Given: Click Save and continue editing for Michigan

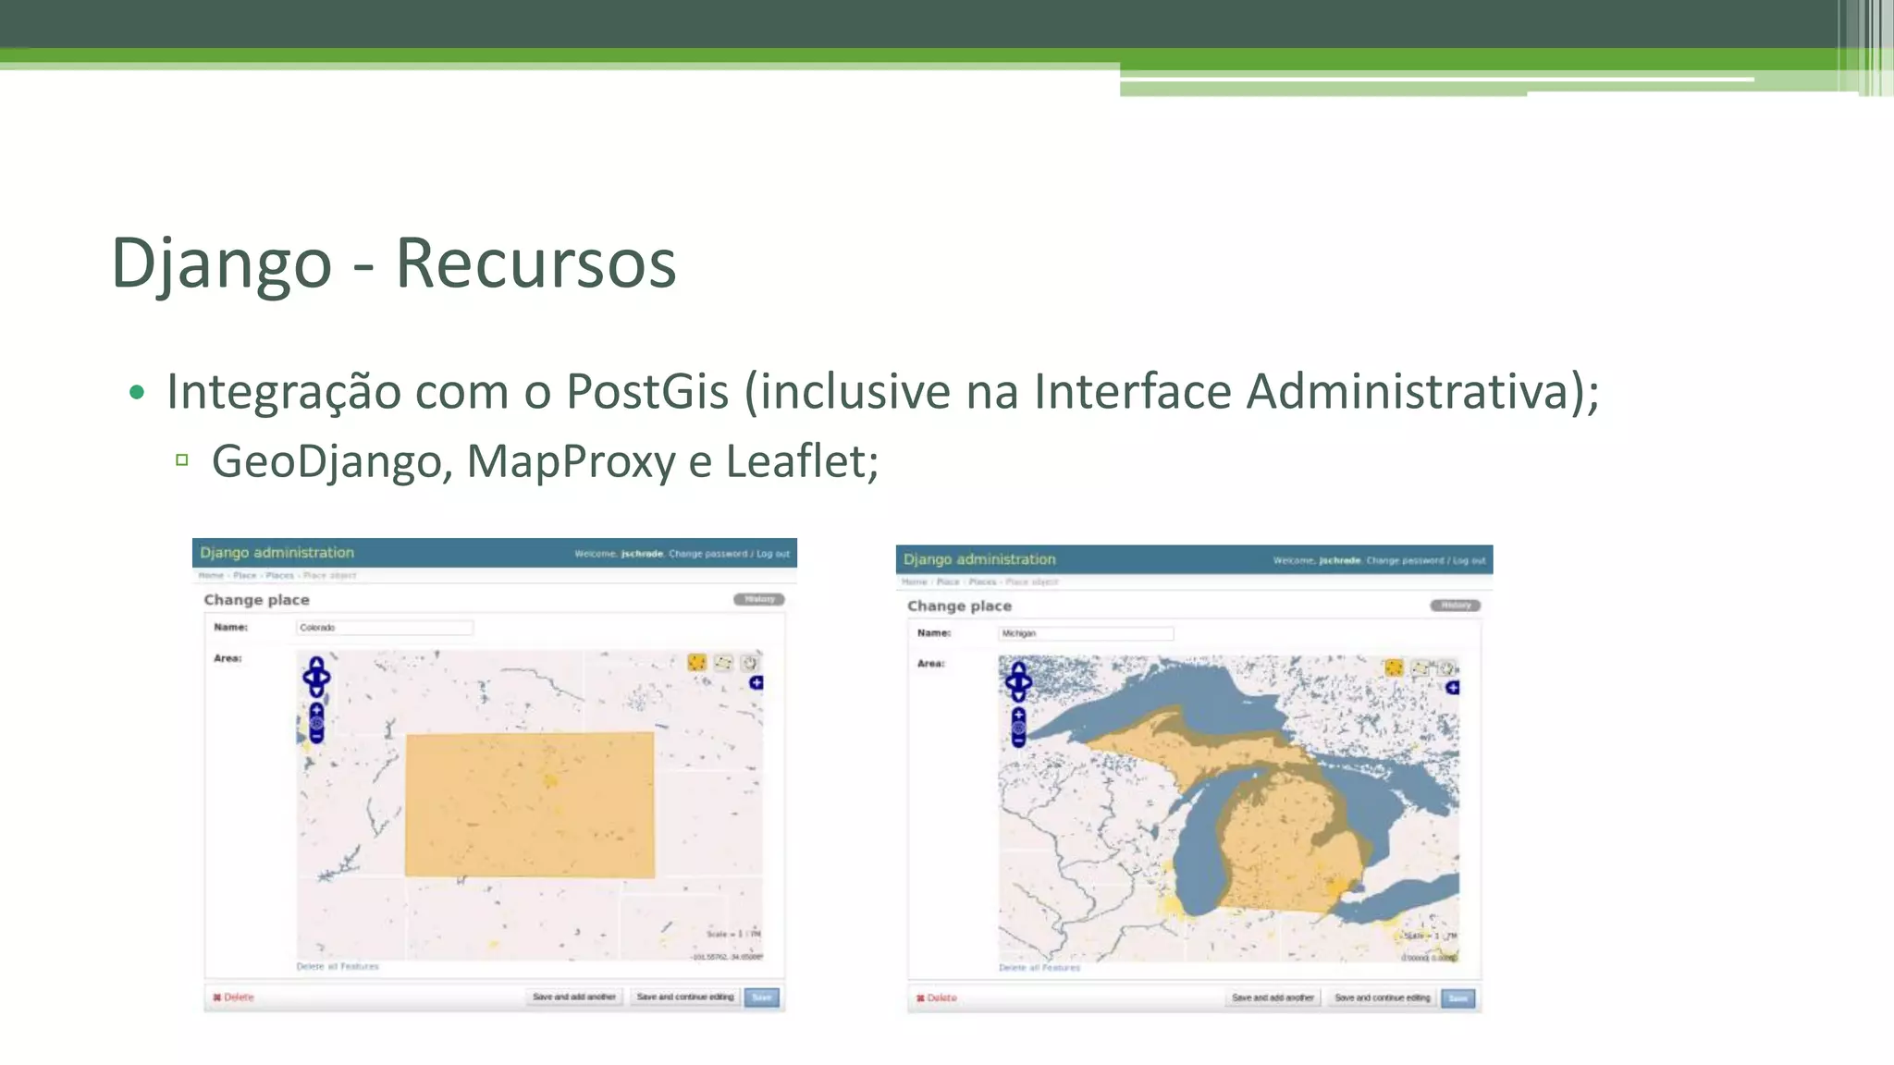Looking at the screenshot, I should (1383, 998).
